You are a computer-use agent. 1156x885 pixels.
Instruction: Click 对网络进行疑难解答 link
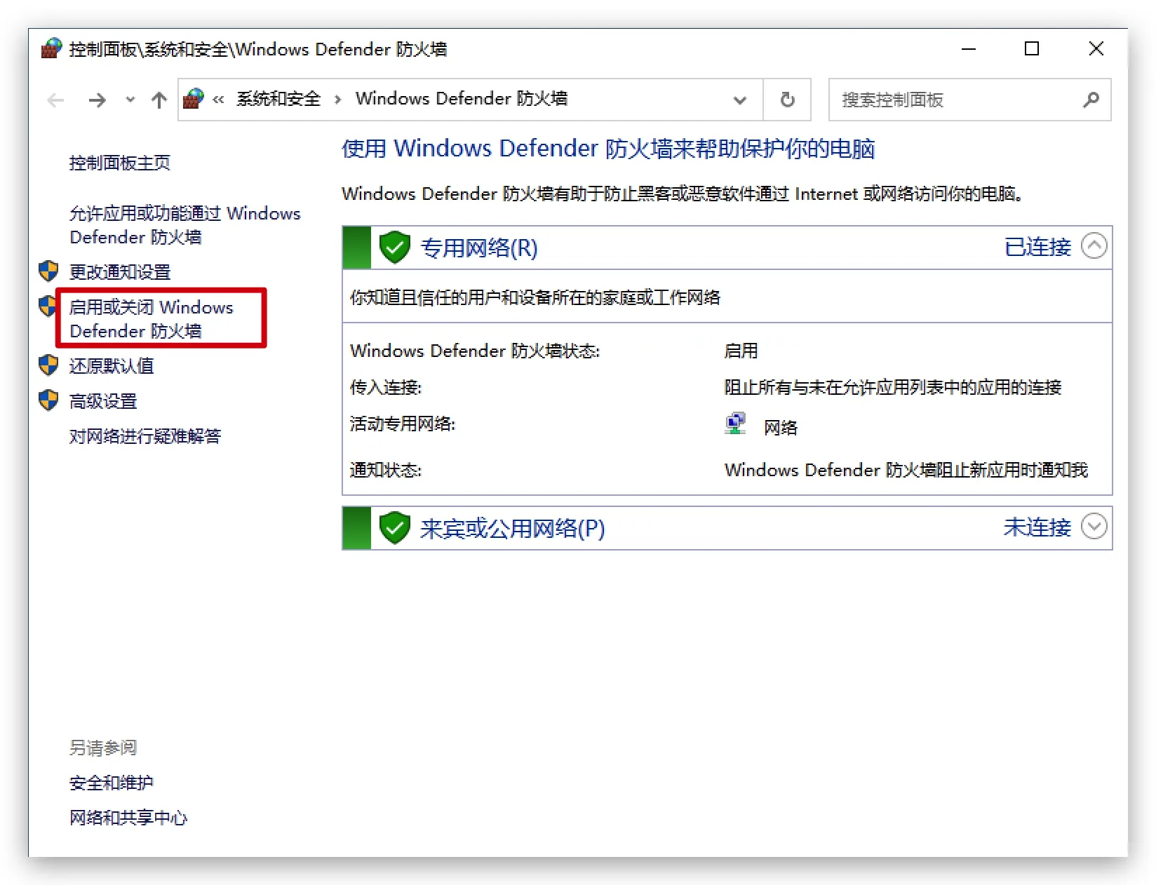coord(145,436)
